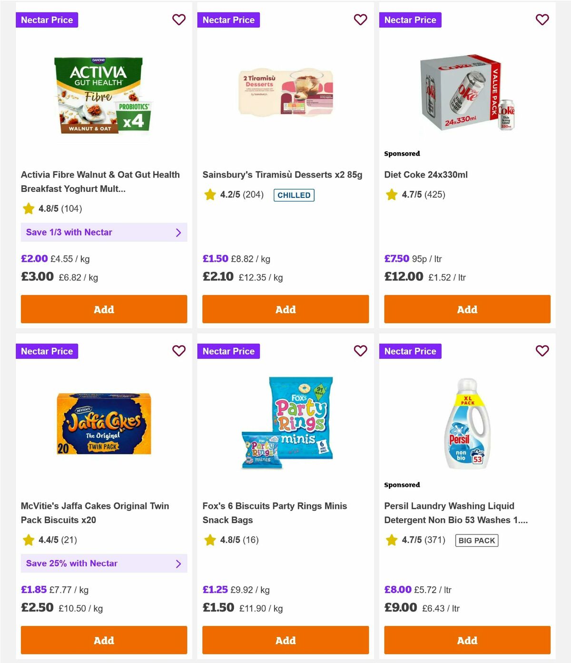Toggle Diet Coke as a favourite item
This screenshot has width=571, height=663.
(542, 20)
